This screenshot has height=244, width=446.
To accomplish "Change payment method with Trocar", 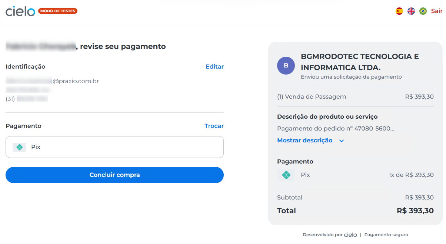I will pos(214,126).
